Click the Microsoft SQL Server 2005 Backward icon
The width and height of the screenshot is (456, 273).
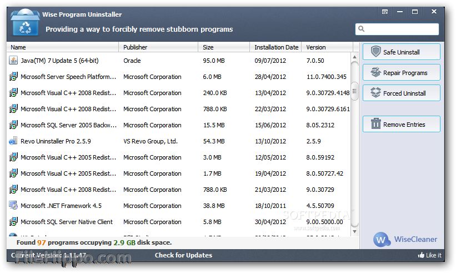[x=13, y=125]
